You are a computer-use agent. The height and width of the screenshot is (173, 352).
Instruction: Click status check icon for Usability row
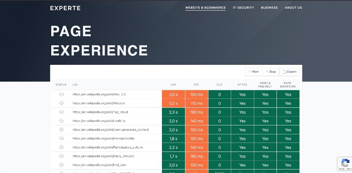point(61,121)
